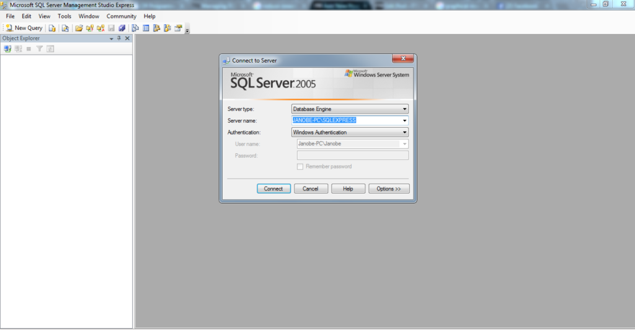Toggle auto-hide pin on Object Explorer
This screenshot has height=330, width=635.
click(119, 38)
